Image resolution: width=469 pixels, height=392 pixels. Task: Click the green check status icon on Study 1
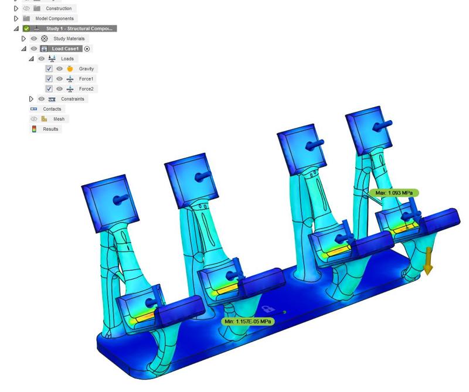26,28
